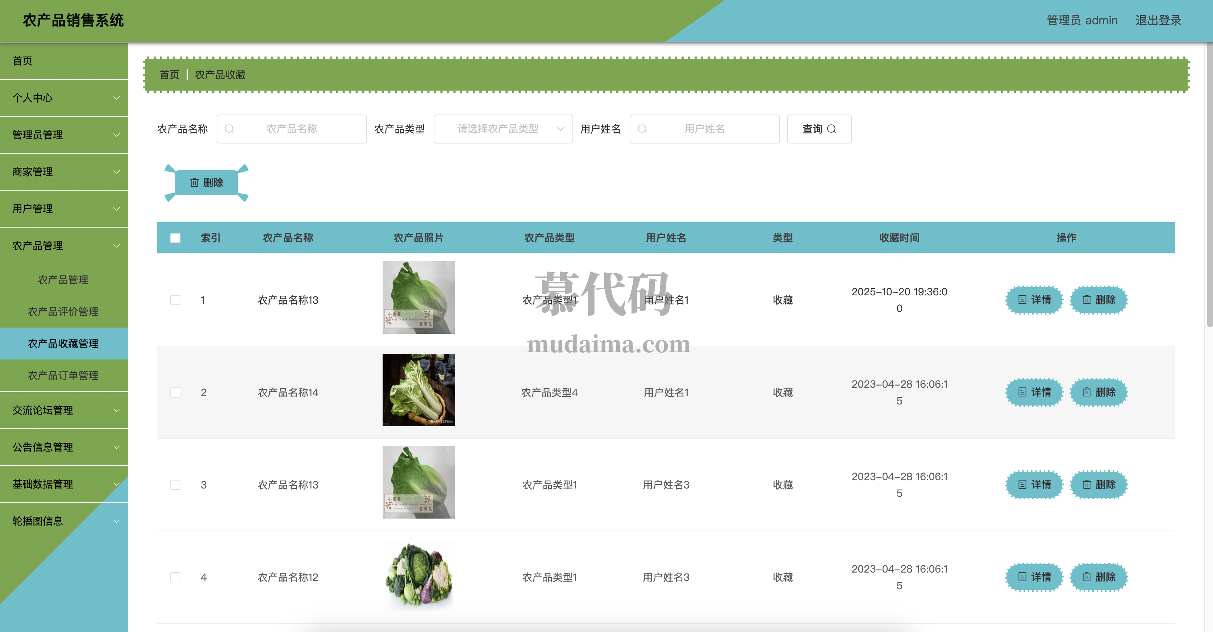
Task: Open 农产品评价管理 in the sidebar
Action: pyautogui.click(x=63, y=312)
